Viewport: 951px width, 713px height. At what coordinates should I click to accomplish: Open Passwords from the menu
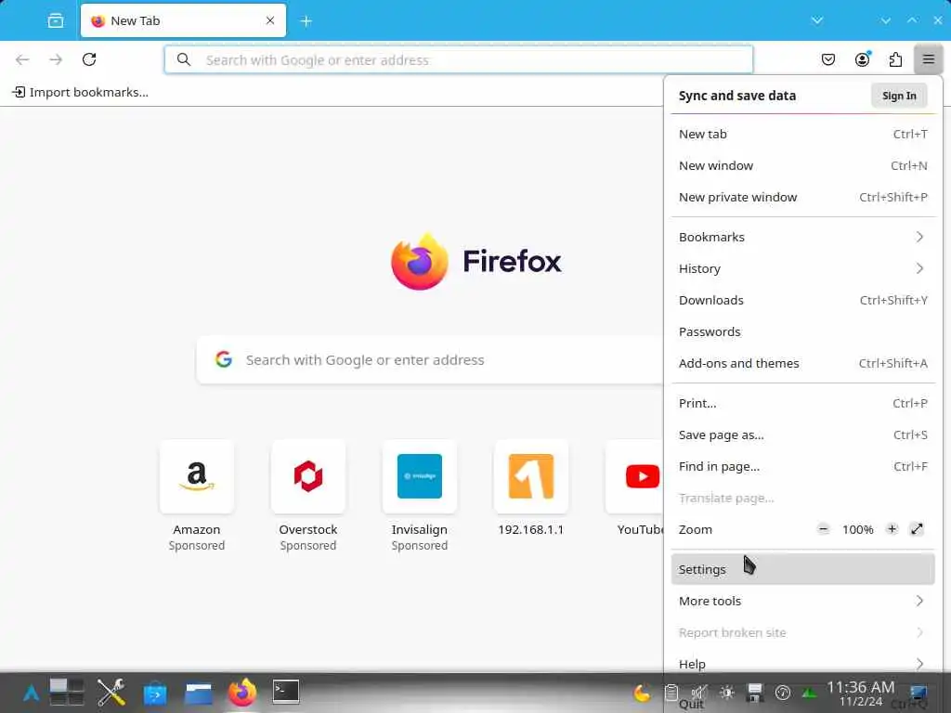803,331
